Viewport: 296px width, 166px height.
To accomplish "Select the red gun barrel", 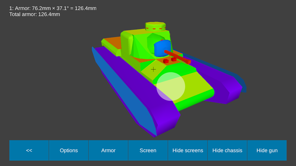I will pyautogui.click(x=177, y=57).
